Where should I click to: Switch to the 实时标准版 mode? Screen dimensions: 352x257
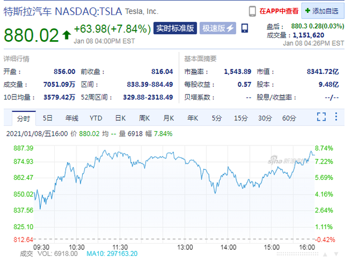coord(175,28)
